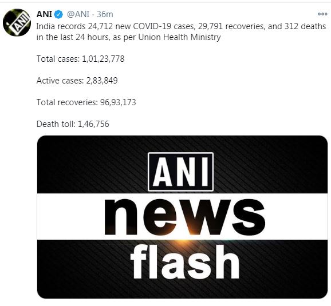Open the 36m timestamp permalink
331x306 pixels.
point(105,14)
